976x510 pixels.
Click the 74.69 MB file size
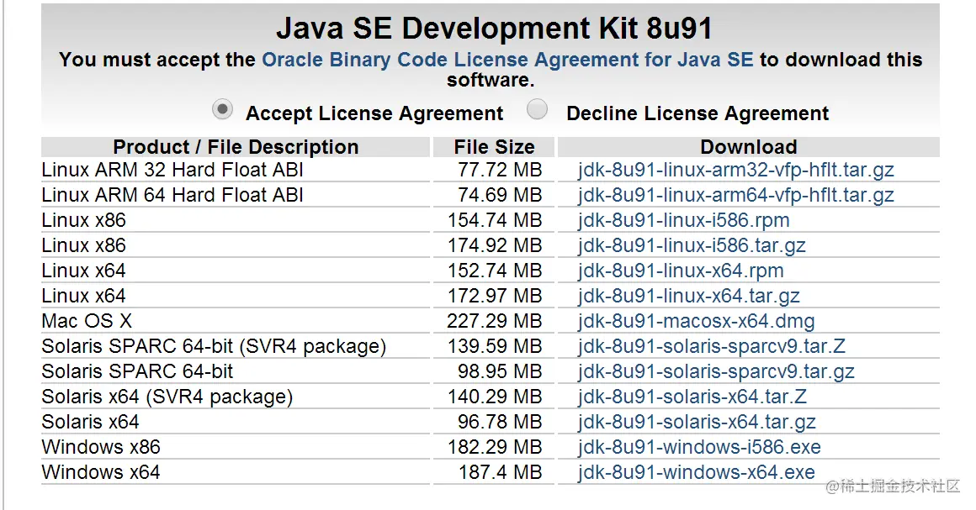tap(500, 195)
